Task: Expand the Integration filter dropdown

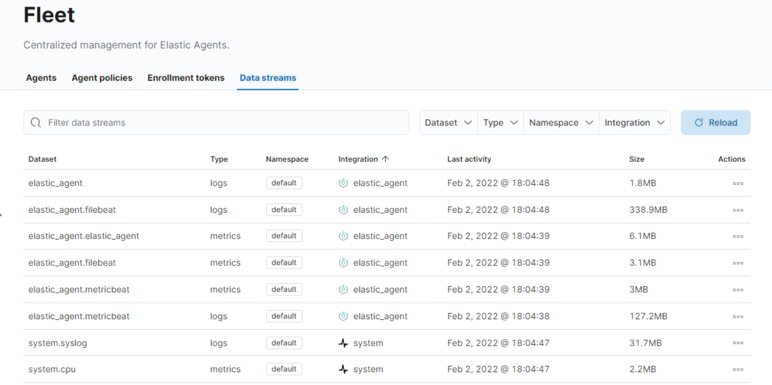Action: (635, 123)
